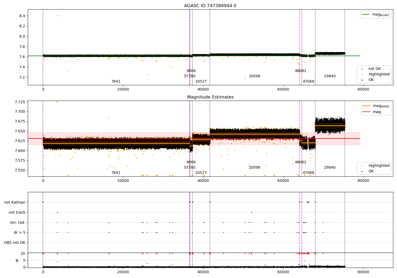Click the 20000 x-tick under AGASC ID plot

pos(123,89)
